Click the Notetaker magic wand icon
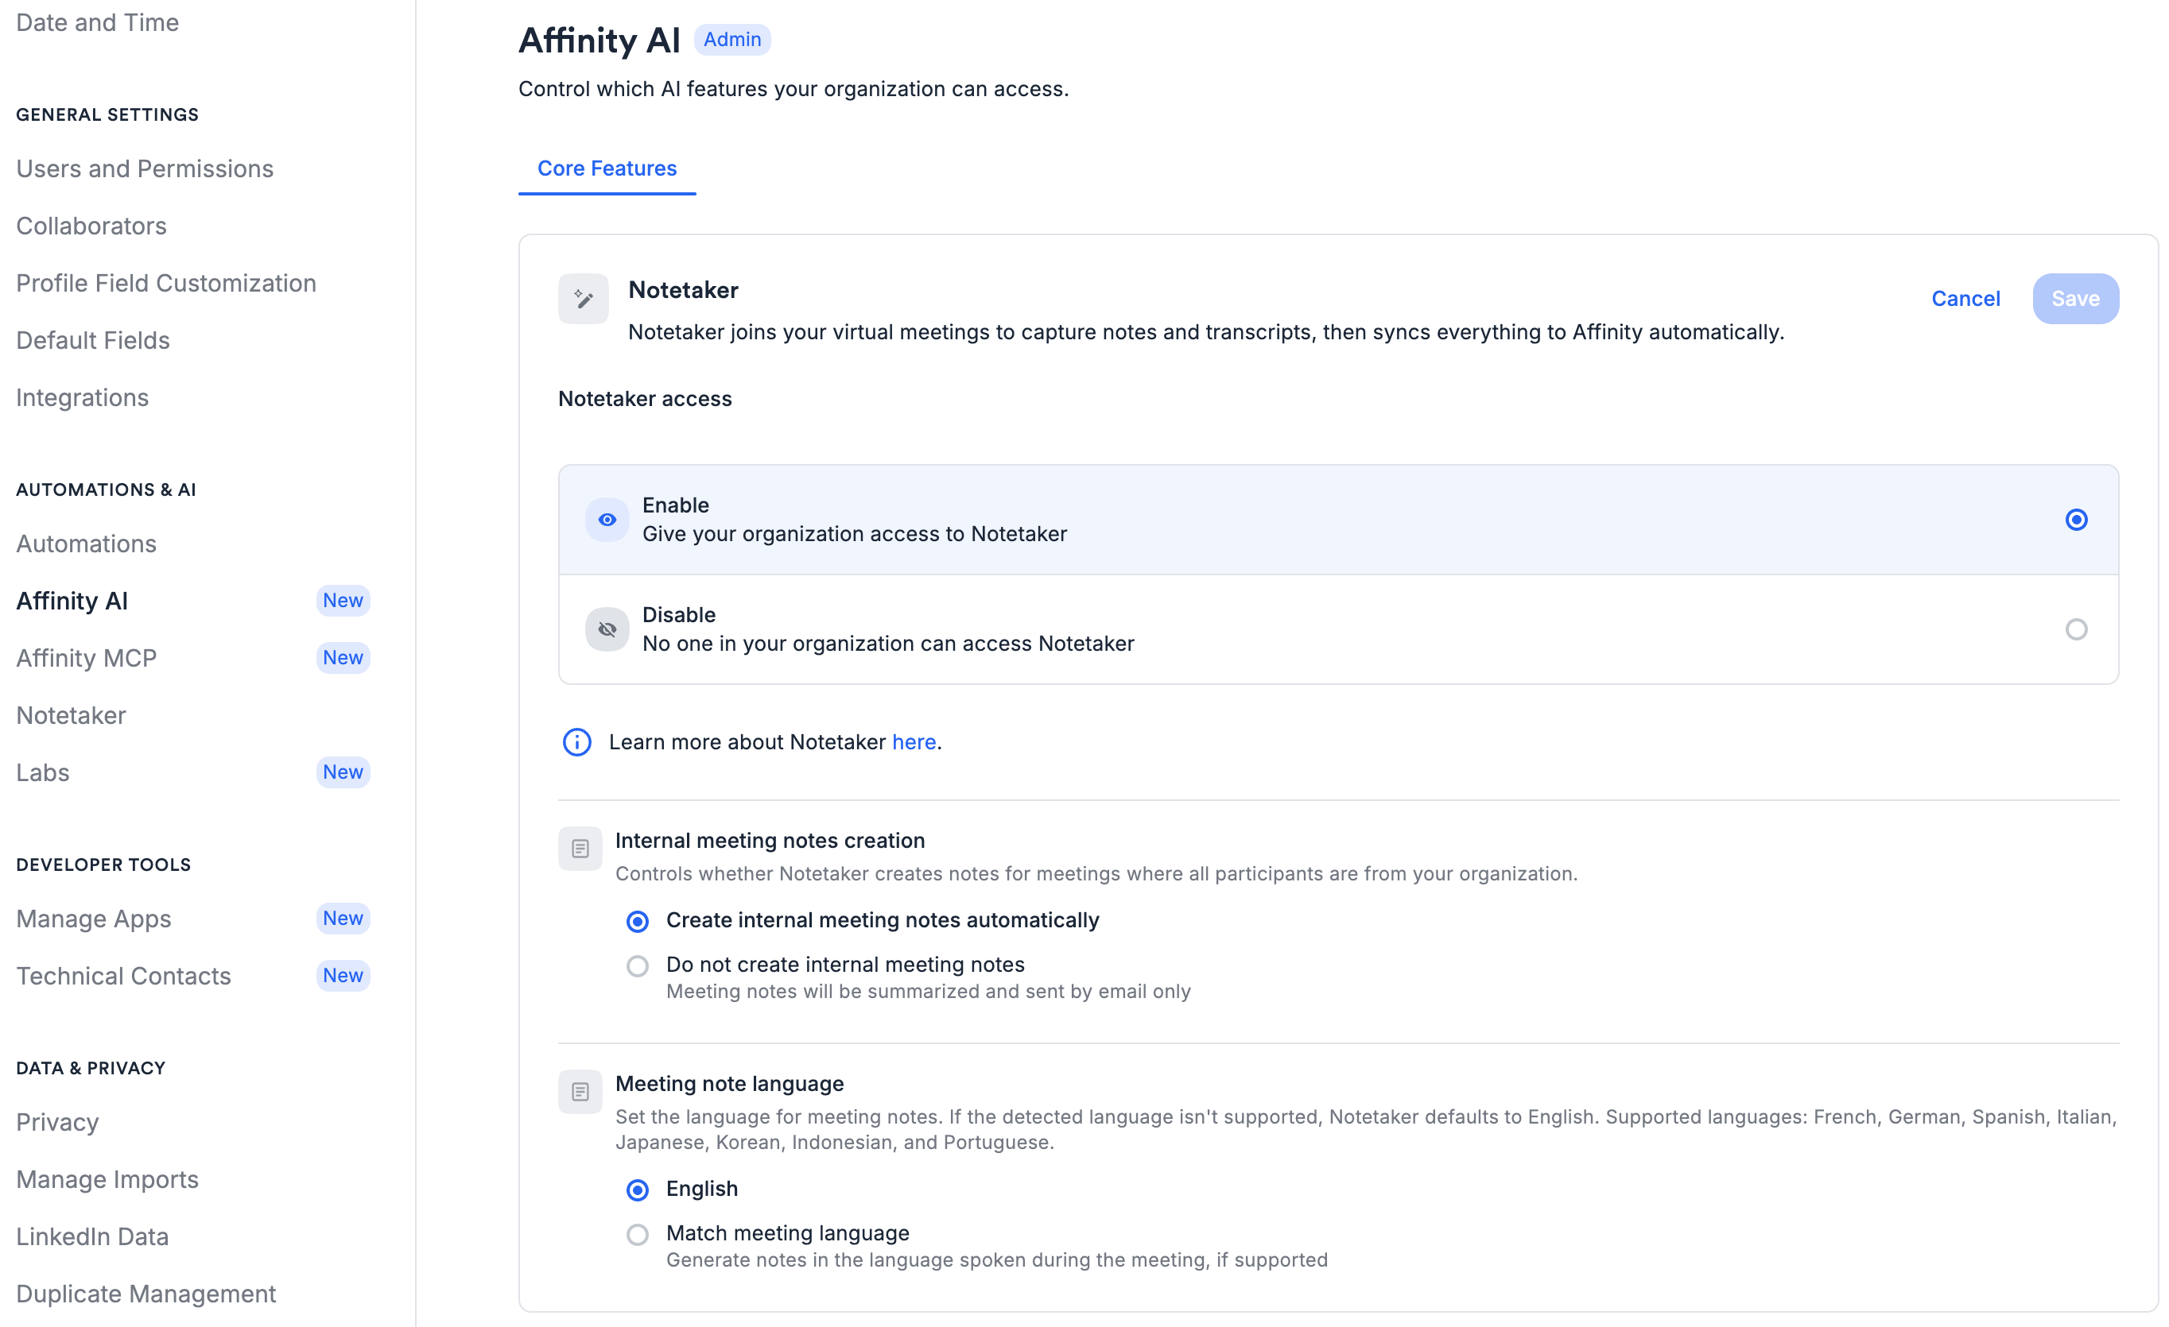Screen dimensions: 2169x1327 click(583, 300)
